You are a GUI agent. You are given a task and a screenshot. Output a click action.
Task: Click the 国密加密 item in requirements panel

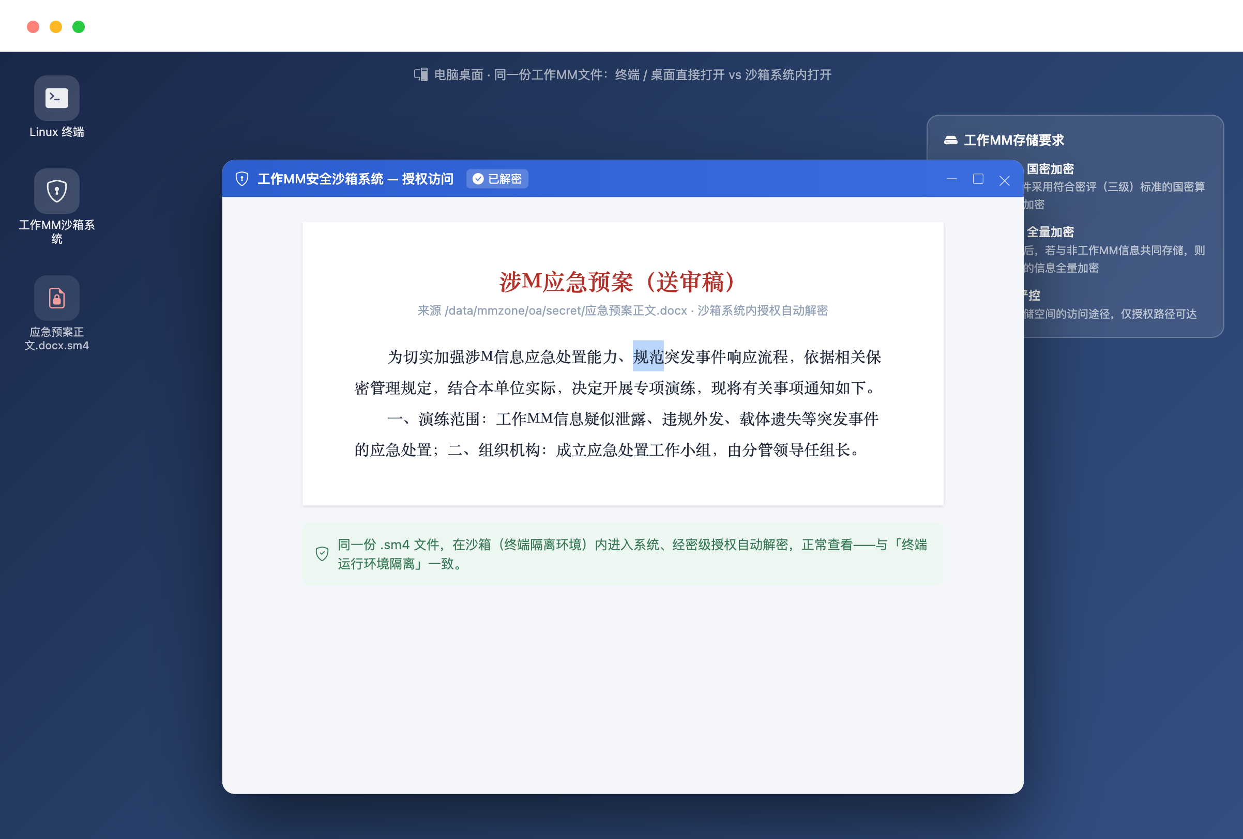(1051, 169)
